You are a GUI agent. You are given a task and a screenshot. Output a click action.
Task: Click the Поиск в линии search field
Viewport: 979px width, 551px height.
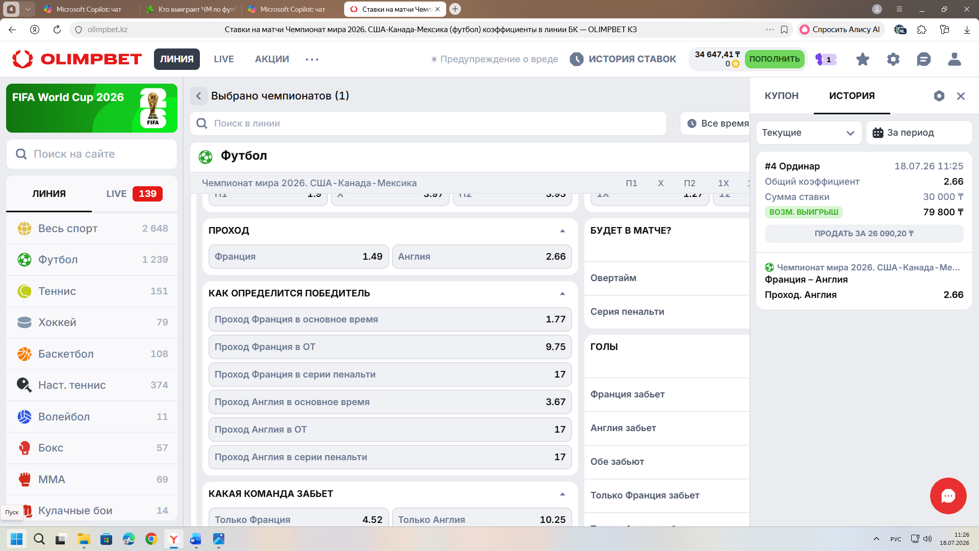coord(428,123)
